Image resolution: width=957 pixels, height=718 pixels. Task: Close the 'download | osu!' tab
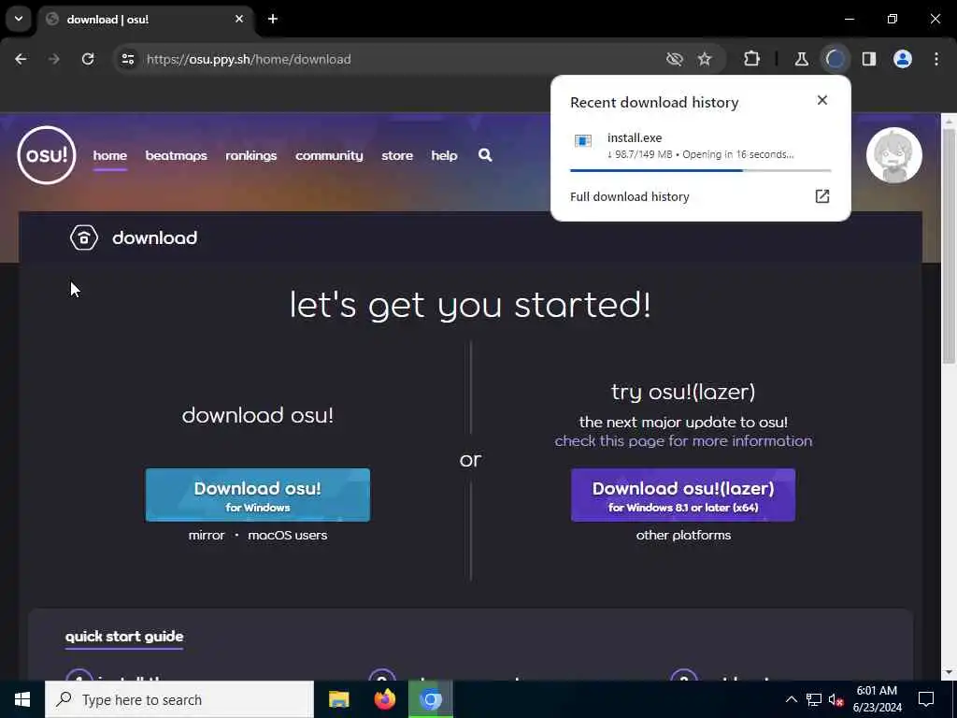click(239, 19)
